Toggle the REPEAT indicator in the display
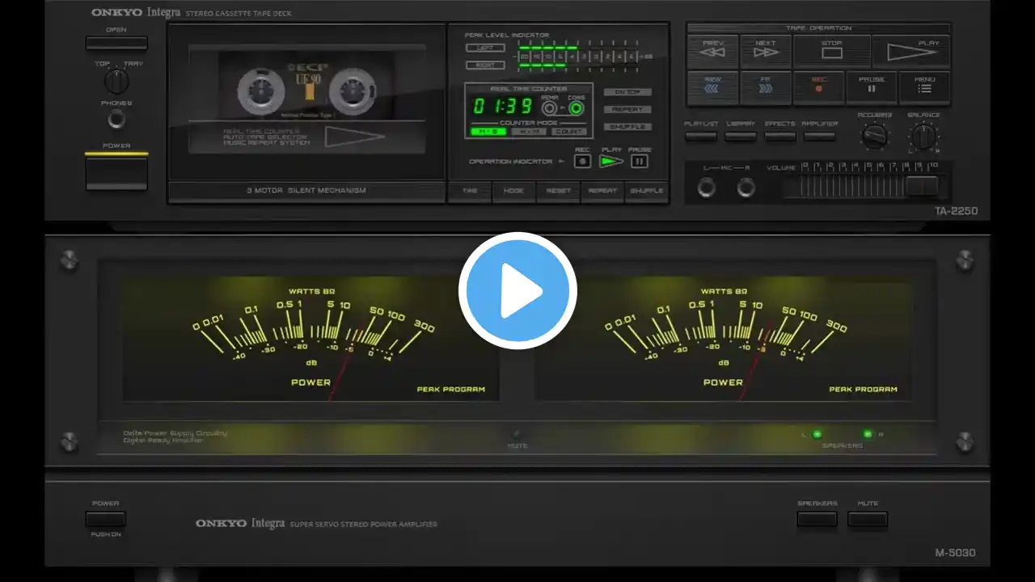Image resolution: width=1035 pixels, height=582 pixels. [627, 109]
